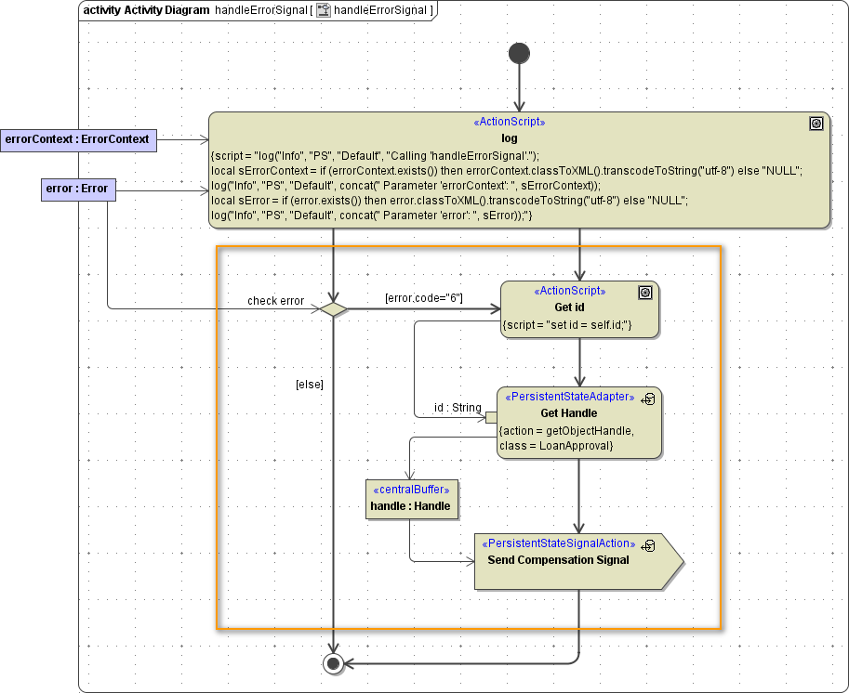The width and height of the screenshot is (849, 693).
Task: Click the gear icon on the Get id node
Action: coord(645,292)
